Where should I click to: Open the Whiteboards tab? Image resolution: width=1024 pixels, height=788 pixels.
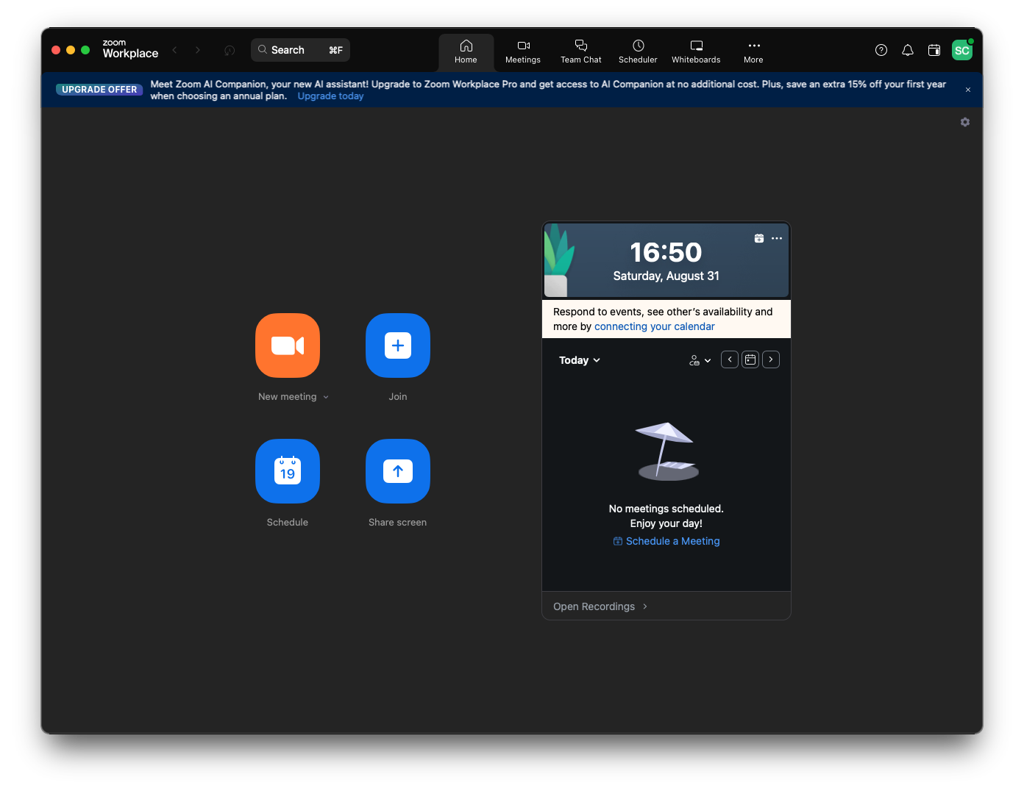pyautogui.click(x=696, y=51)
